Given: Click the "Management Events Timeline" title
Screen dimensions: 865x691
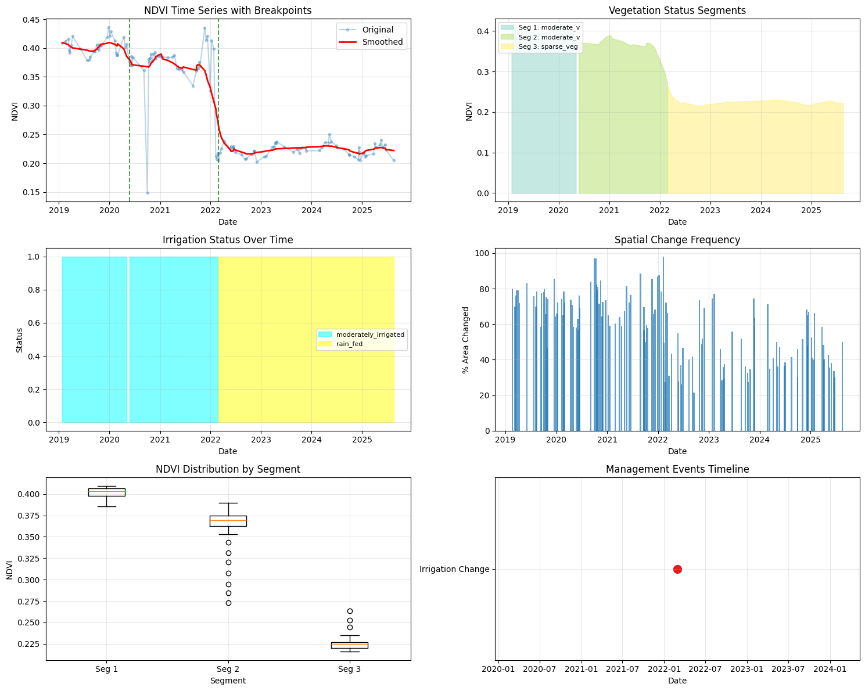Looking at the screenshot, I should (677, 469).
